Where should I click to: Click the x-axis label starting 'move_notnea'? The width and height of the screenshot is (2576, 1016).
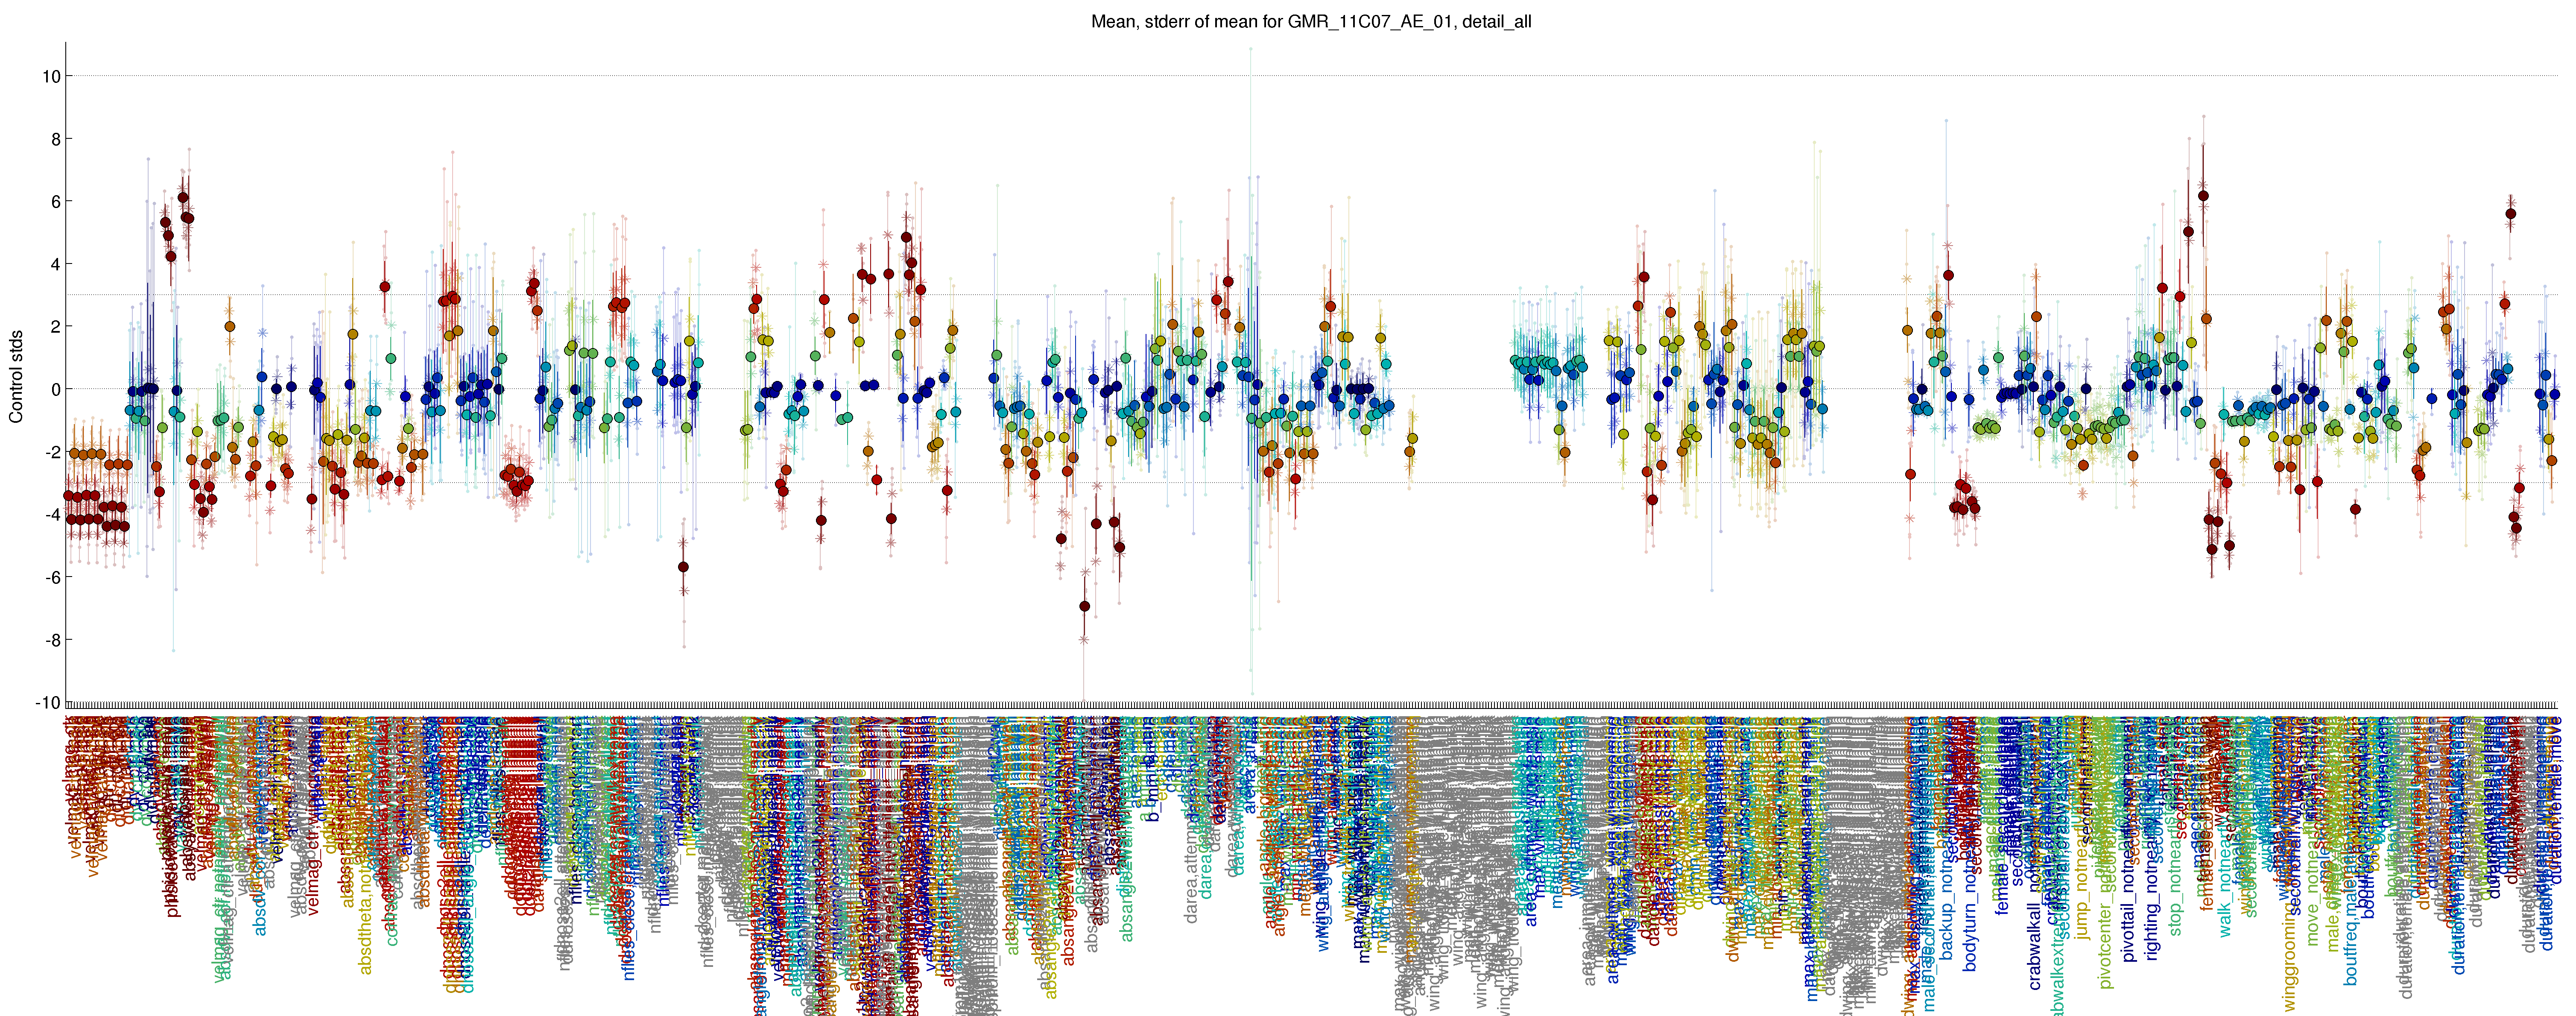[2312, 832]
